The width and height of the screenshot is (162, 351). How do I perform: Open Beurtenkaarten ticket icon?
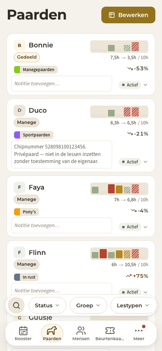(x=110, y=330)
